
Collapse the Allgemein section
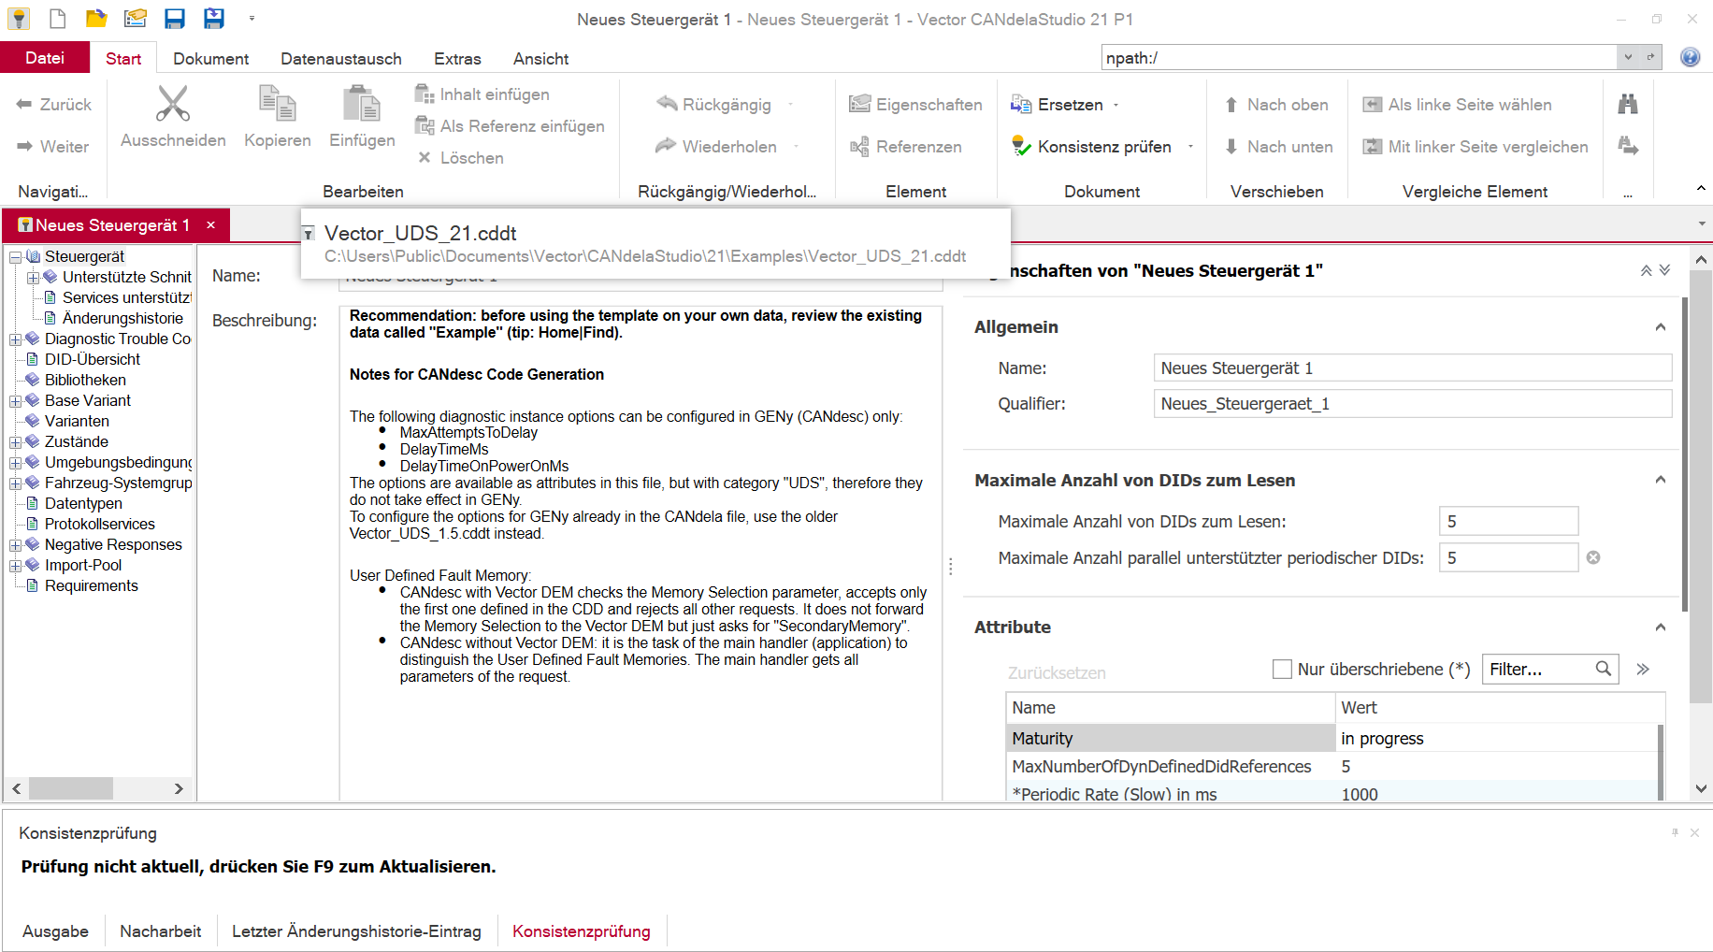coord(1661,327)
